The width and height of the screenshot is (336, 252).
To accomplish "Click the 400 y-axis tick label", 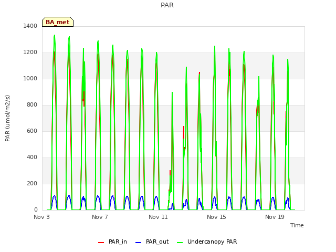I will pos(32,157).
